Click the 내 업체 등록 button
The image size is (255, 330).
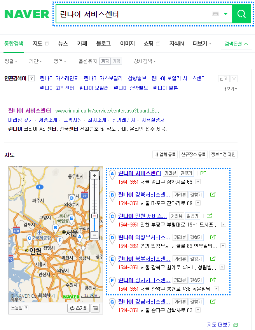tap(165, 154)
